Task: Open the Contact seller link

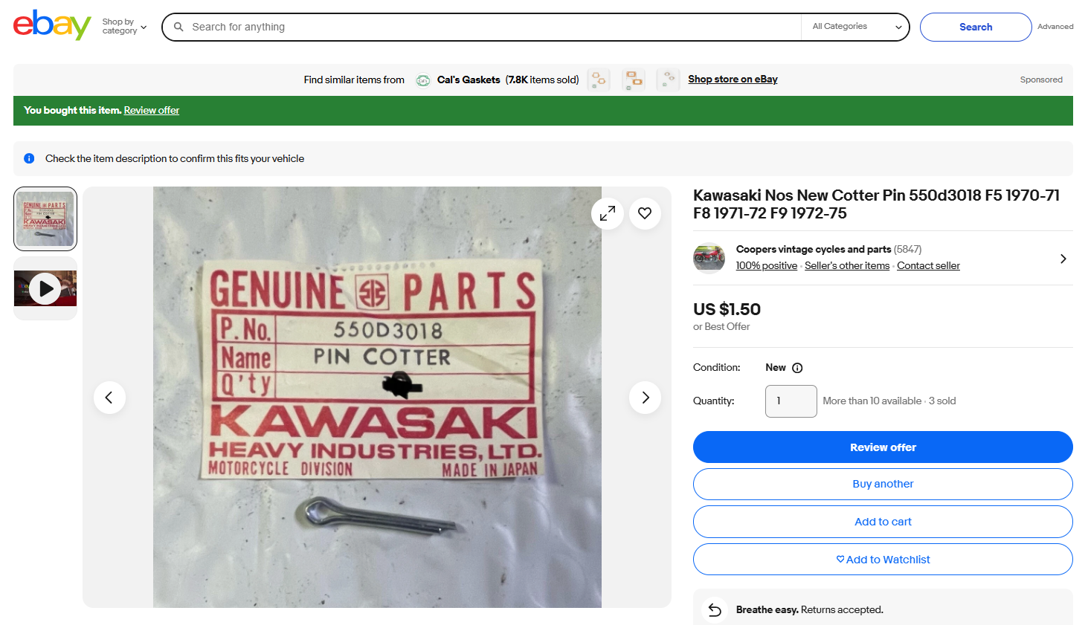Action: pyautogui.click(x=928, y=266)
